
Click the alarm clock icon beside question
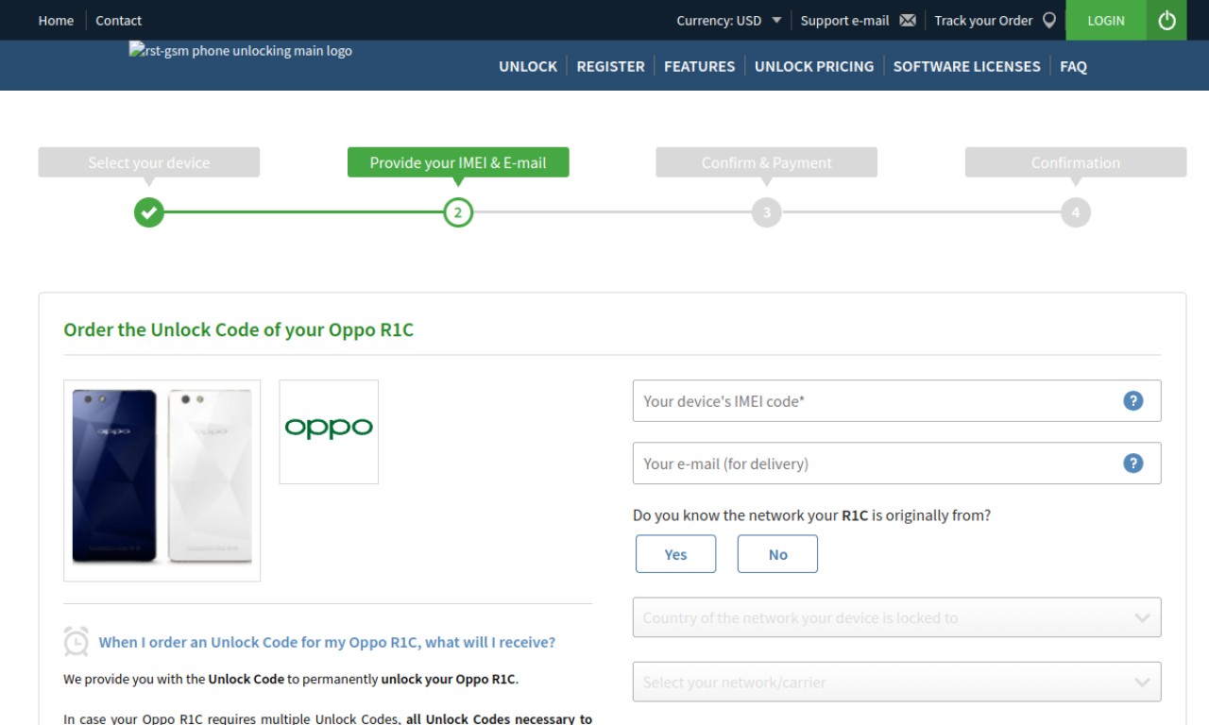(77, 642)
